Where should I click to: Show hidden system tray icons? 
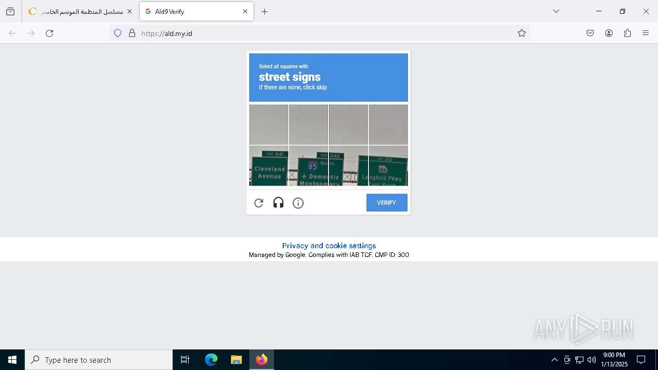coord(554,360)
